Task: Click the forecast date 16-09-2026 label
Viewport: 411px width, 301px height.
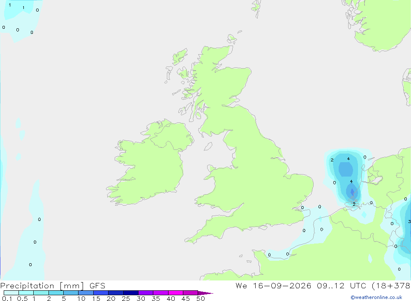Action: coord(282,285)
